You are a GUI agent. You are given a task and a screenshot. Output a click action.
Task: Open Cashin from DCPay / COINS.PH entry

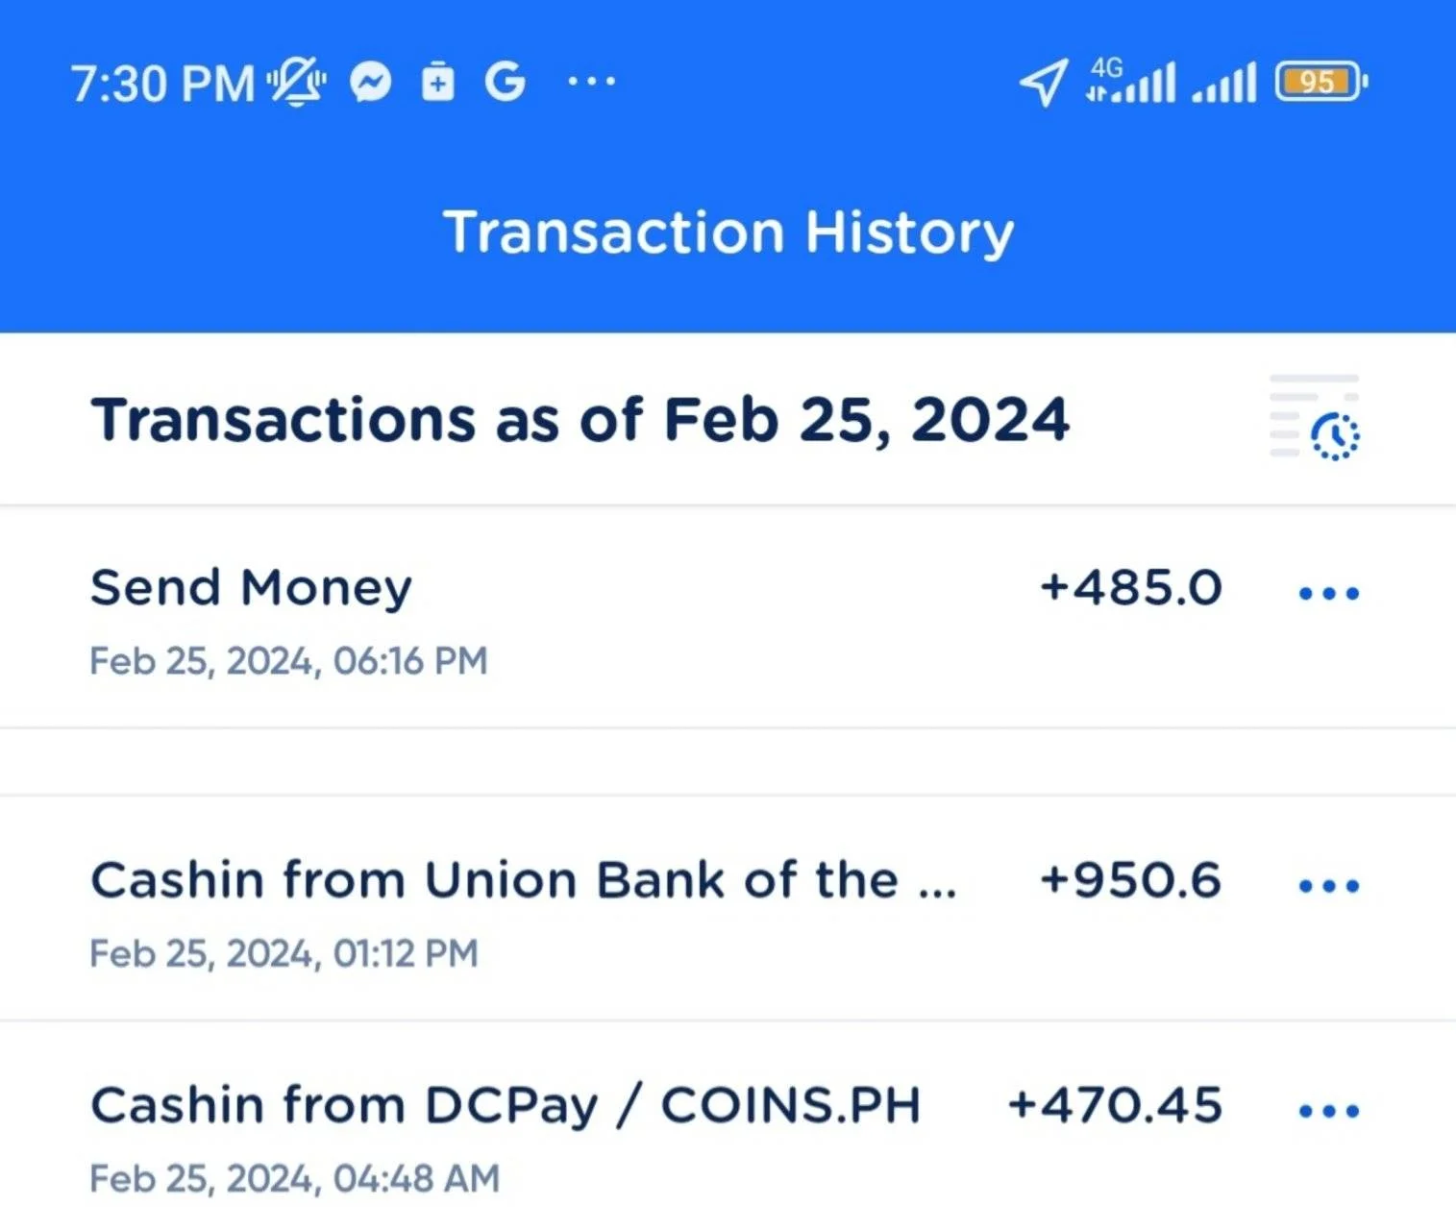coord(728,1126)
